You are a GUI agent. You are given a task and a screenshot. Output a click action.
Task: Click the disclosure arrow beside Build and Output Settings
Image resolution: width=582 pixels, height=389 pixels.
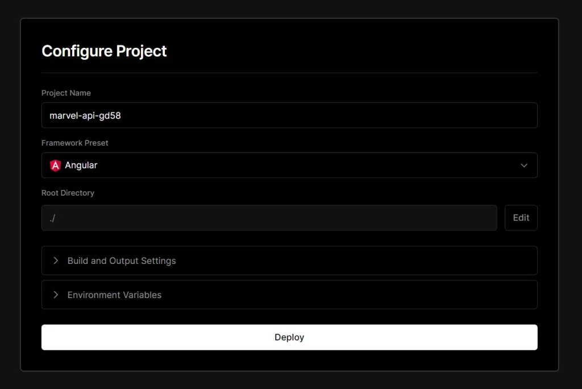55,260
